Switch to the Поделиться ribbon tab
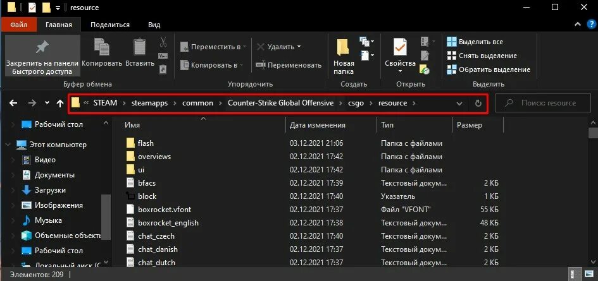This screenshot has width=598, height=281. coord(110,25)
